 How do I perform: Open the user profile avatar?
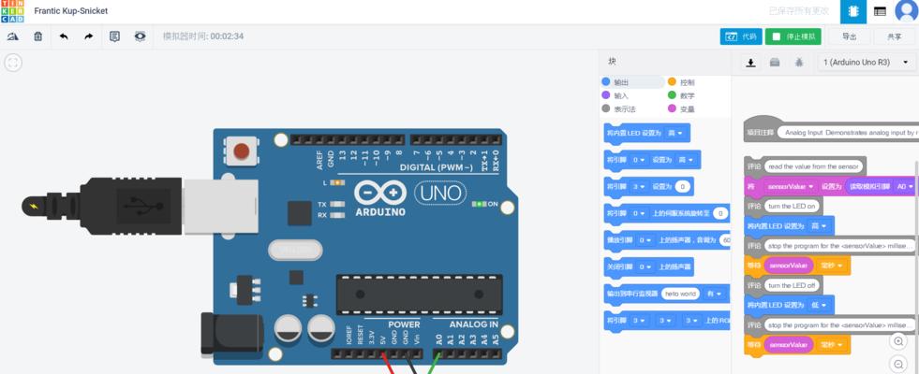point(906,11)
